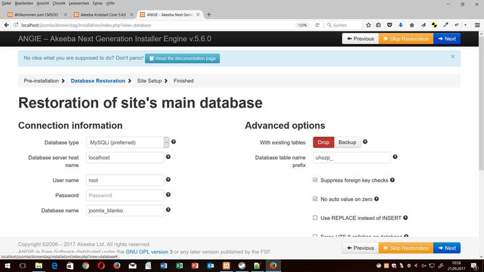
Task: Show help icon next to Password field
Action: 168,195
